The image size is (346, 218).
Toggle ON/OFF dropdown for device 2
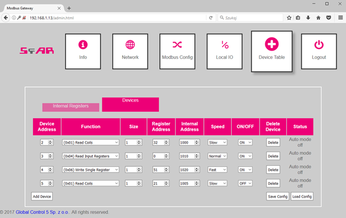pyautogui.click(x=245, y=142)
